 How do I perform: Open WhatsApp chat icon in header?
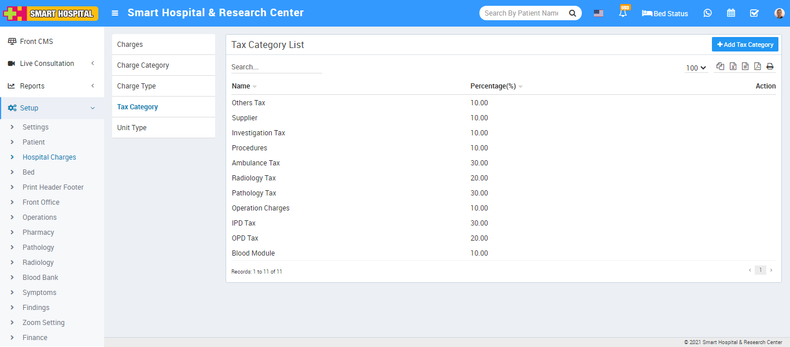click(x=707, y=13)
